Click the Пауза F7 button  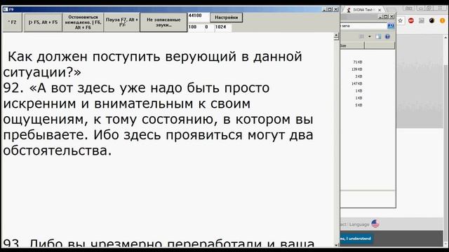[x=122, y=22]
